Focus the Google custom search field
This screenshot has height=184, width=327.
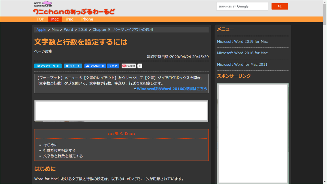coord(242,6)
